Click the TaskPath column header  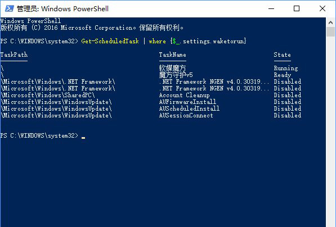click(x=14, y=55)
